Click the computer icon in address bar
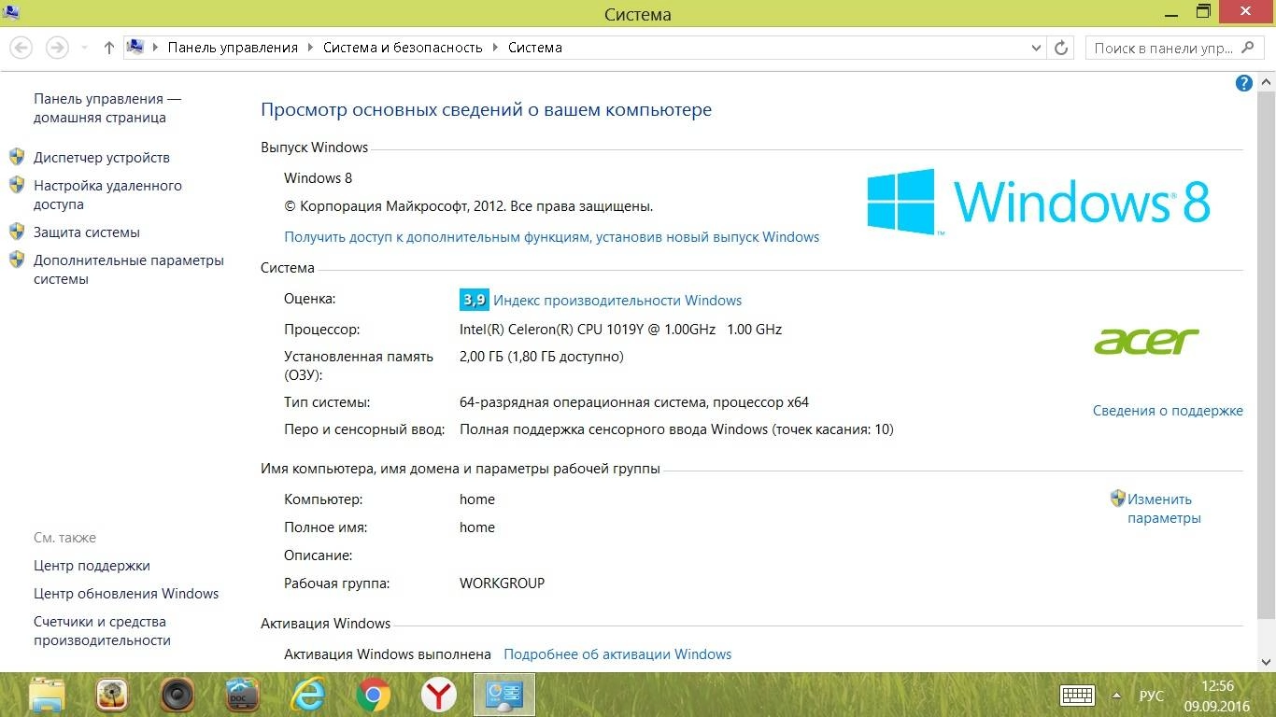Image resolution: width=1276 pixels, height=717 pixels. coord(136,47)
